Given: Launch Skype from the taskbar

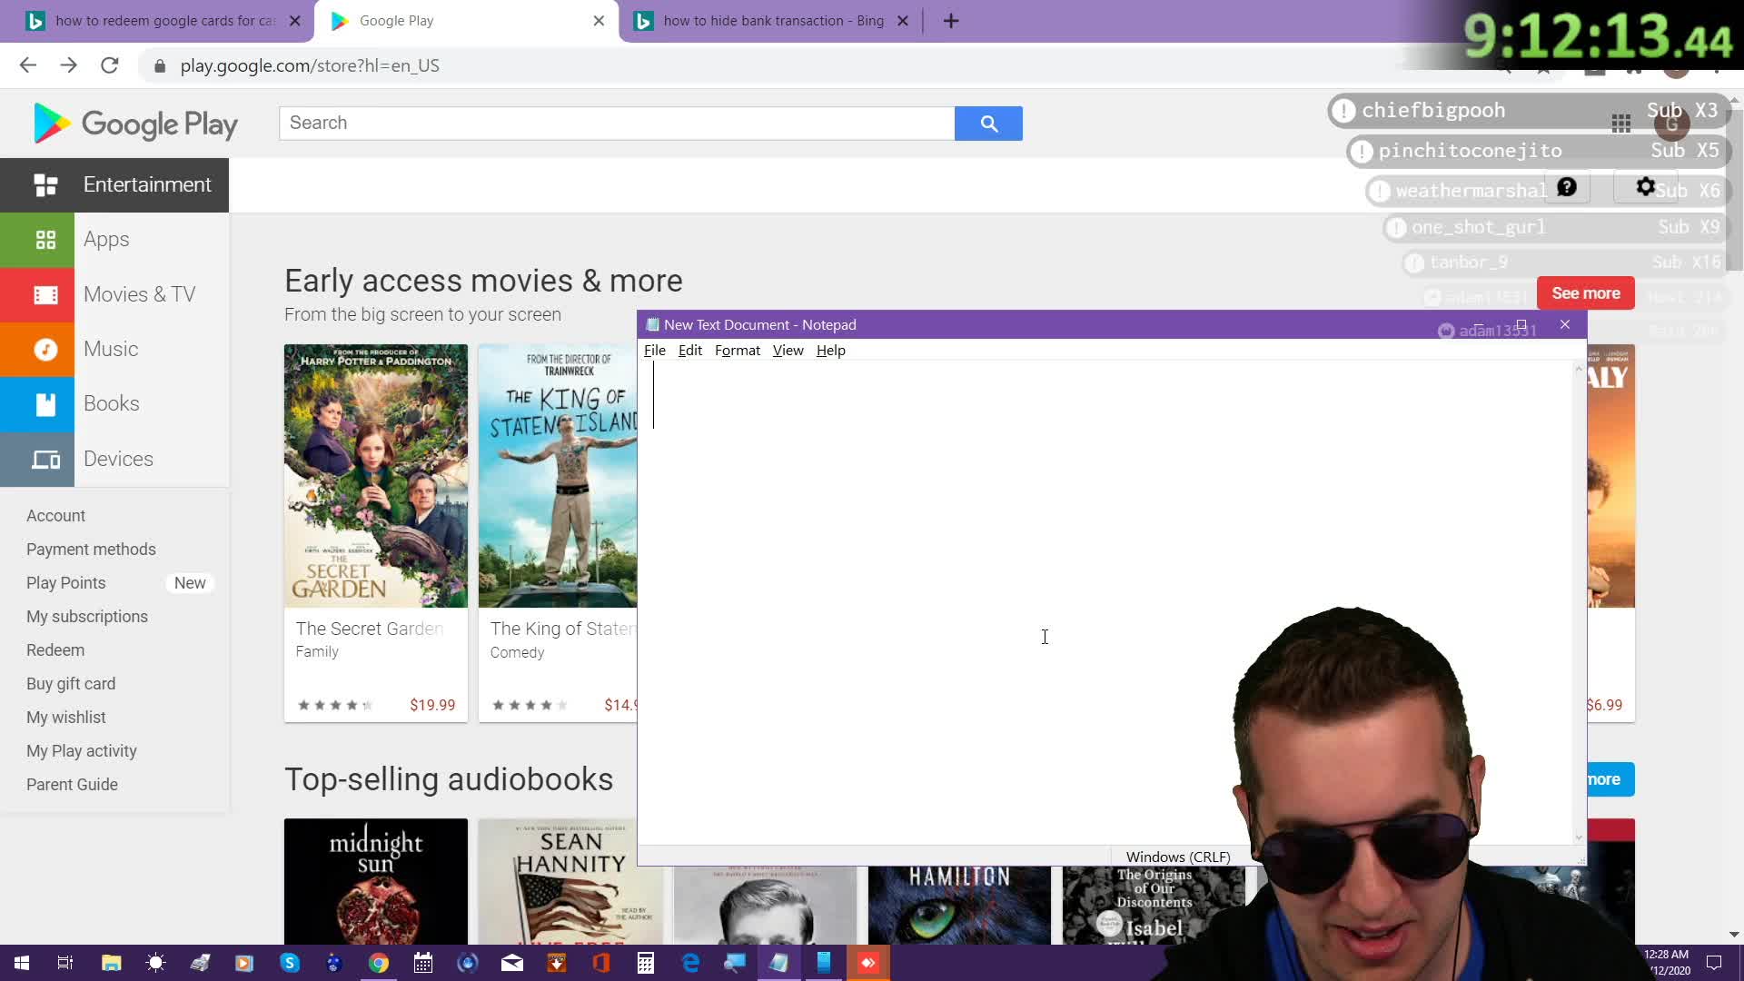Looking at the screenshot, I should click(x=290, y=963).
